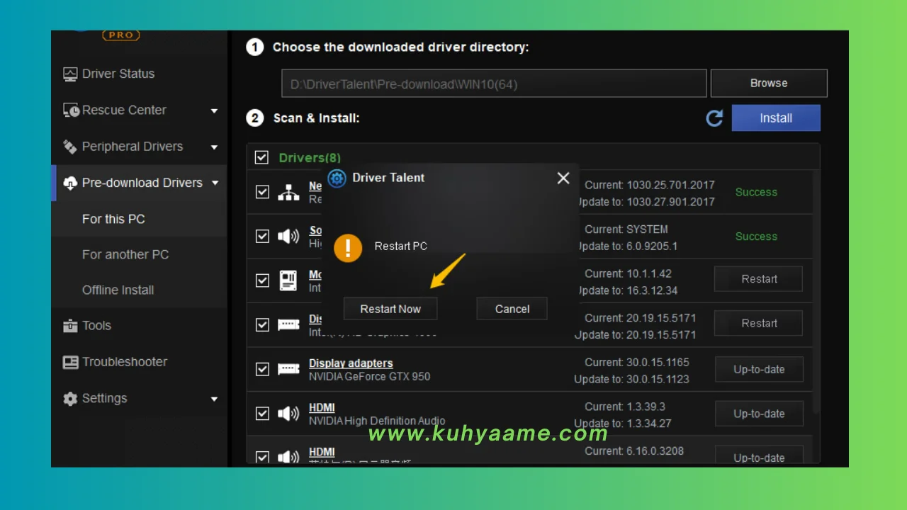Uncheck the checkbox in the SYSTEM sound row
907x510 pixels.
tap(262, 236)
